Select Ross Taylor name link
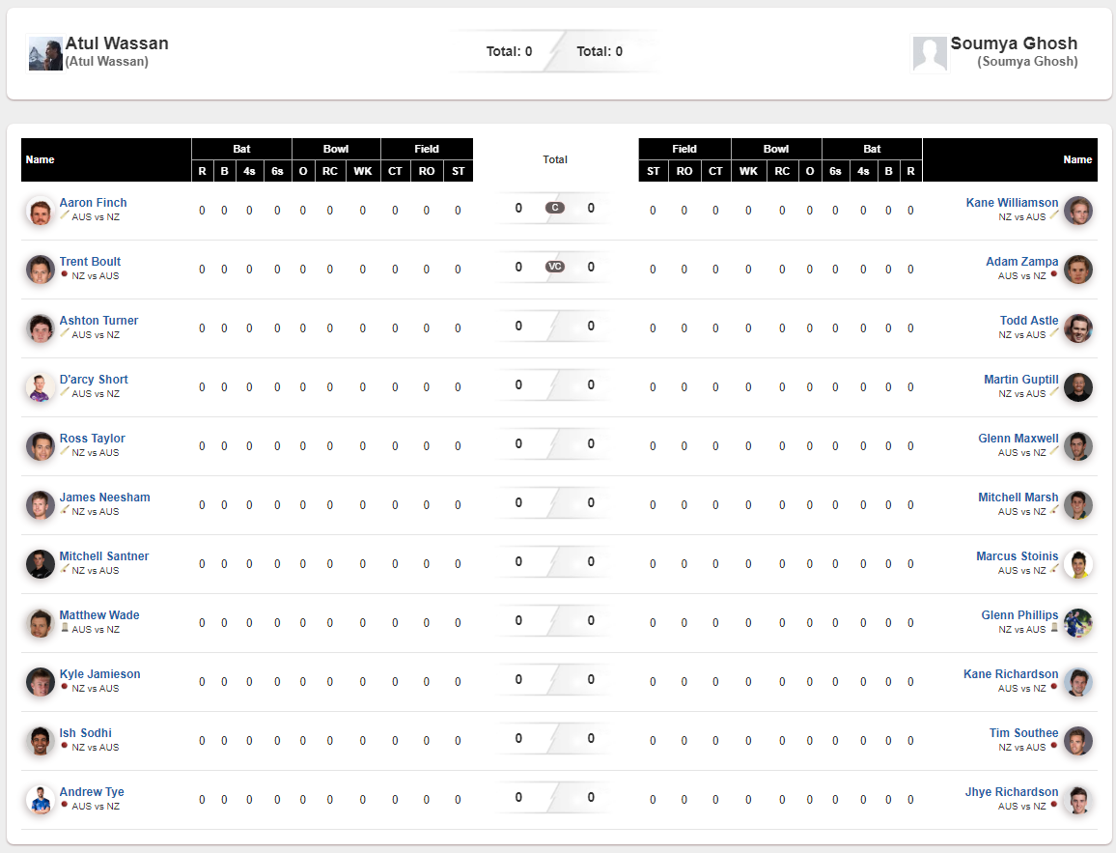This screenshot has height=853, width=1116. pos(92,439)
